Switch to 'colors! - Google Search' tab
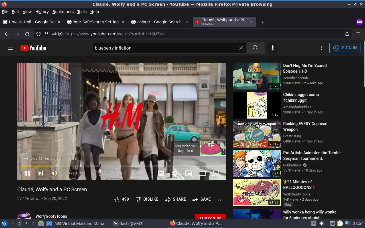 pos(160,22)
